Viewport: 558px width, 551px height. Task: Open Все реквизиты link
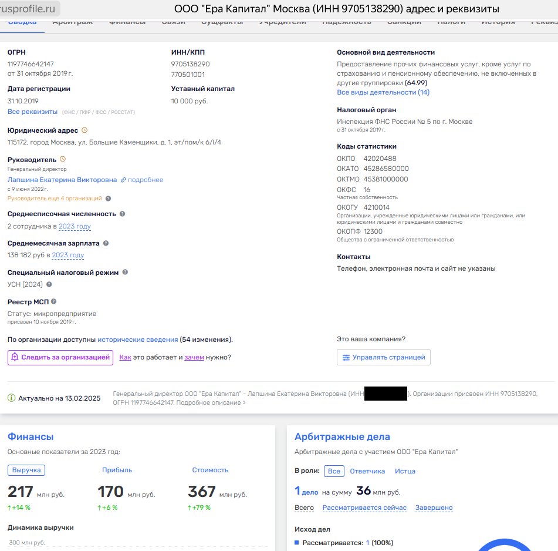[32, 112]
